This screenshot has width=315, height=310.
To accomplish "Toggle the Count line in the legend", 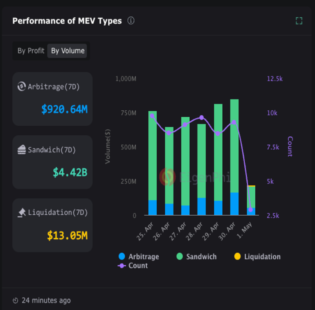I will pyautogui.click(x=133, y=266).
